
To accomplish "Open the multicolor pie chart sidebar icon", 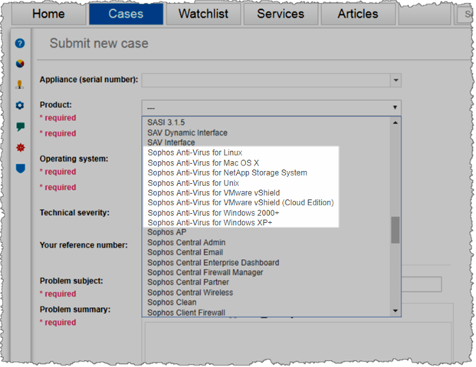I will (x=20, y=64).
